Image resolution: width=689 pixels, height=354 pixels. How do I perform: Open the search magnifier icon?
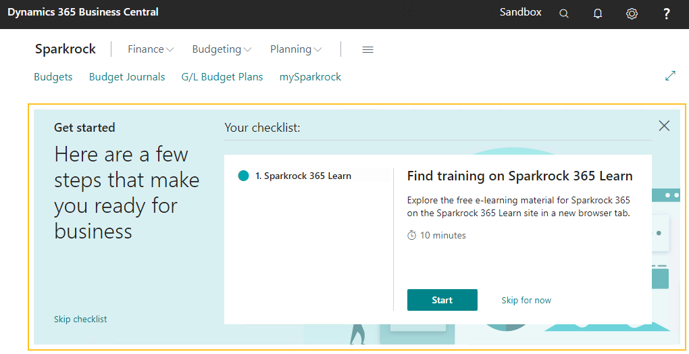tap(564, 14)
